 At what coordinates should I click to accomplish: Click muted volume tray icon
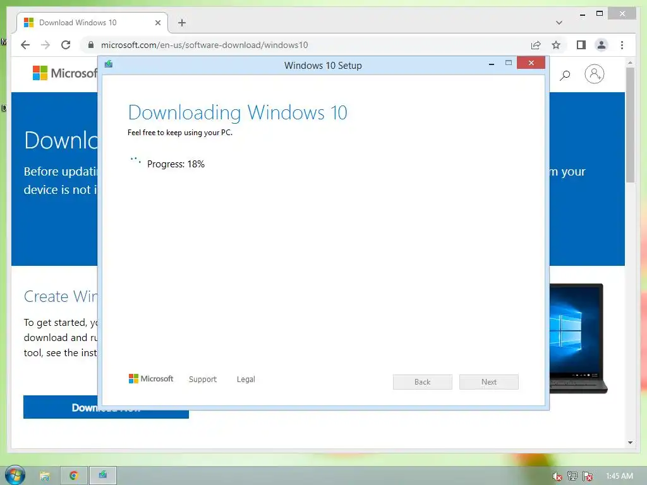click(557, 476)
